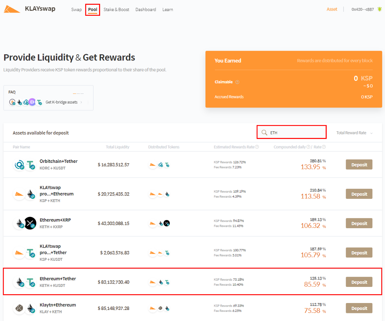
Task: Click the KETH pair icon in Ethereum+Tether row
Action: click(19, 282)
